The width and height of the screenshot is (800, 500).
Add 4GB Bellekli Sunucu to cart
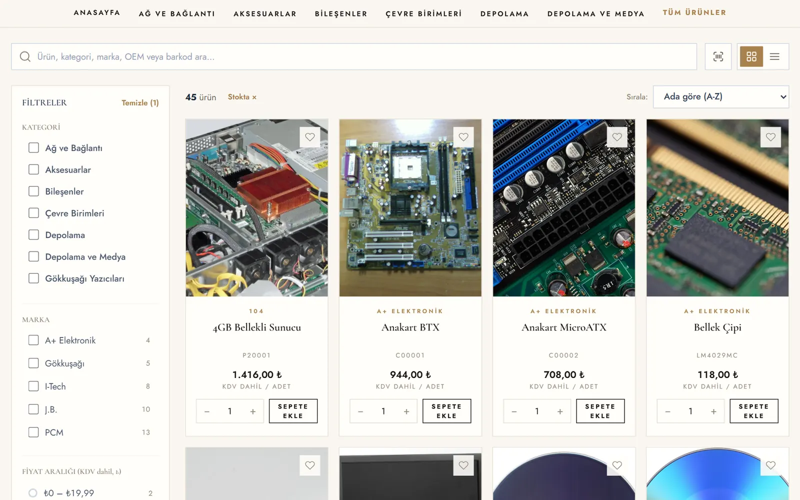[x=293, y=411]
